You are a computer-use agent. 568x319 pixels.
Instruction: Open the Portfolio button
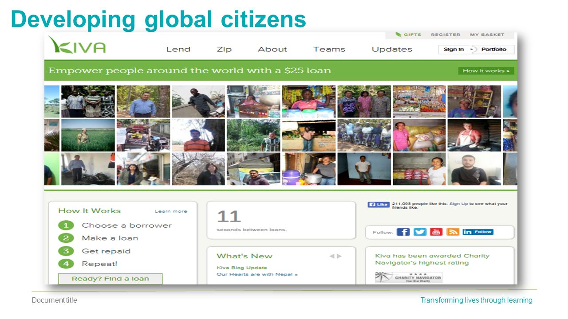(x=494, y=49)
